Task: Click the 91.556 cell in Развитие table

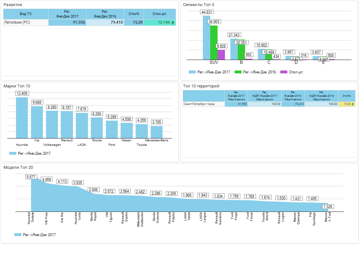Action: (67, 23)
